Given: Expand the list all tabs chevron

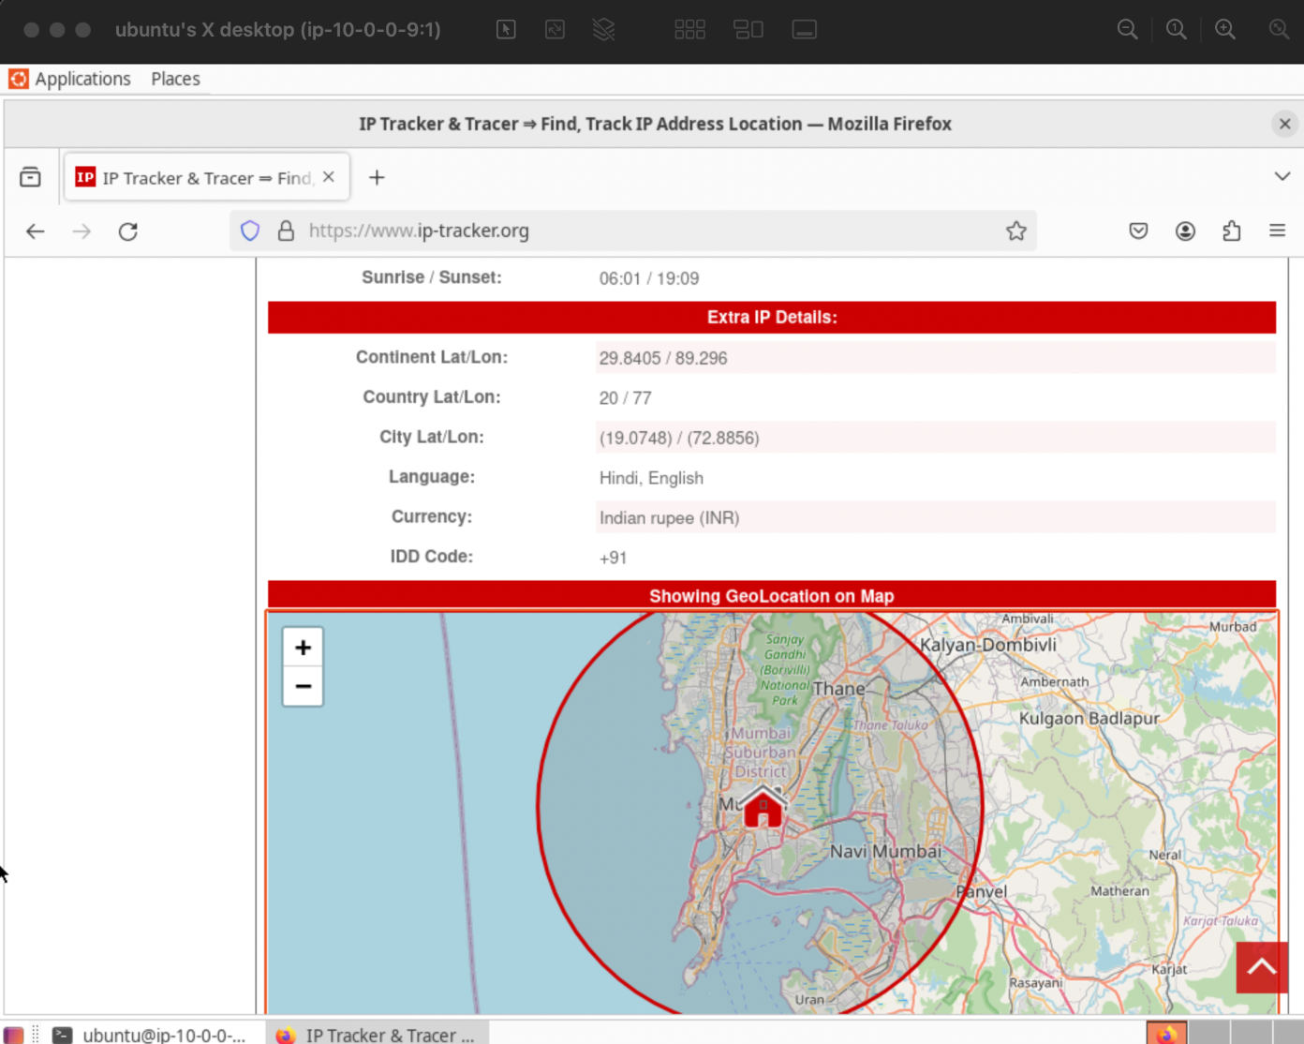Looking at the screenshot, I should [x=1282, y=176].
